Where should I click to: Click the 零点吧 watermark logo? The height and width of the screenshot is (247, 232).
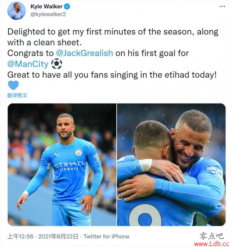point(211,236)
